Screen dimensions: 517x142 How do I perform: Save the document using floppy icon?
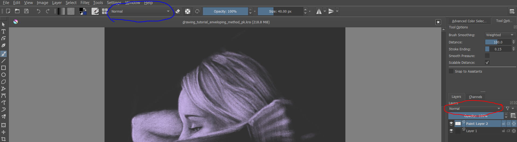pos(26,11)
